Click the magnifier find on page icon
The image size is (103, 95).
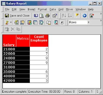[56, 22]
